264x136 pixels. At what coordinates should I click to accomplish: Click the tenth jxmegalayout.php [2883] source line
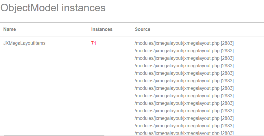(x=184, y=111)
